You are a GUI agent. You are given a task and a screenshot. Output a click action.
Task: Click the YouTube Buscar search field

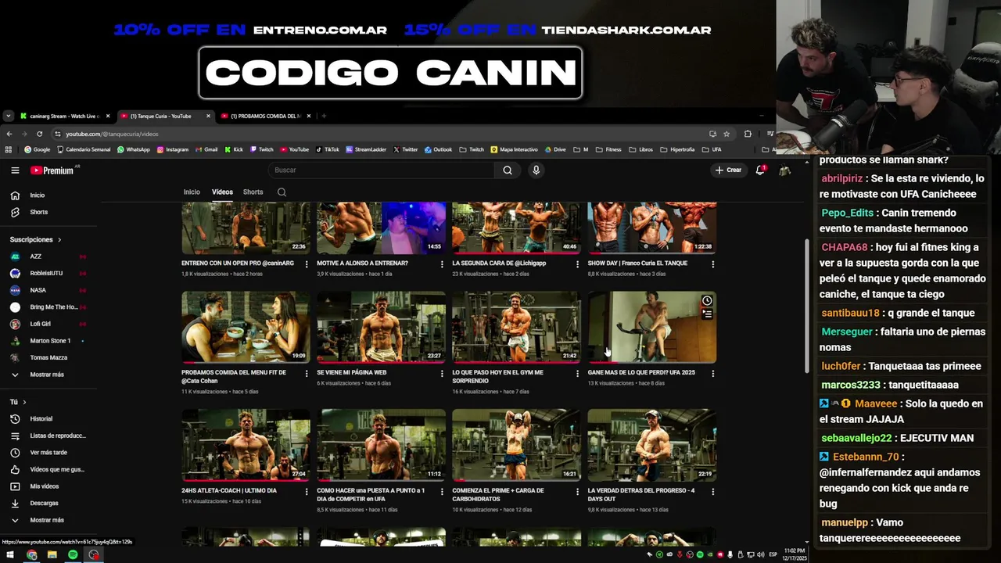point(381,170)
